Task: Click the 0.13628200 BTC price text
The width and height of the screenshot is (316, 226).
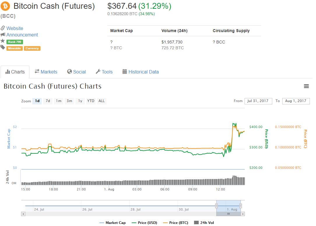Action: tap(122, 14)
